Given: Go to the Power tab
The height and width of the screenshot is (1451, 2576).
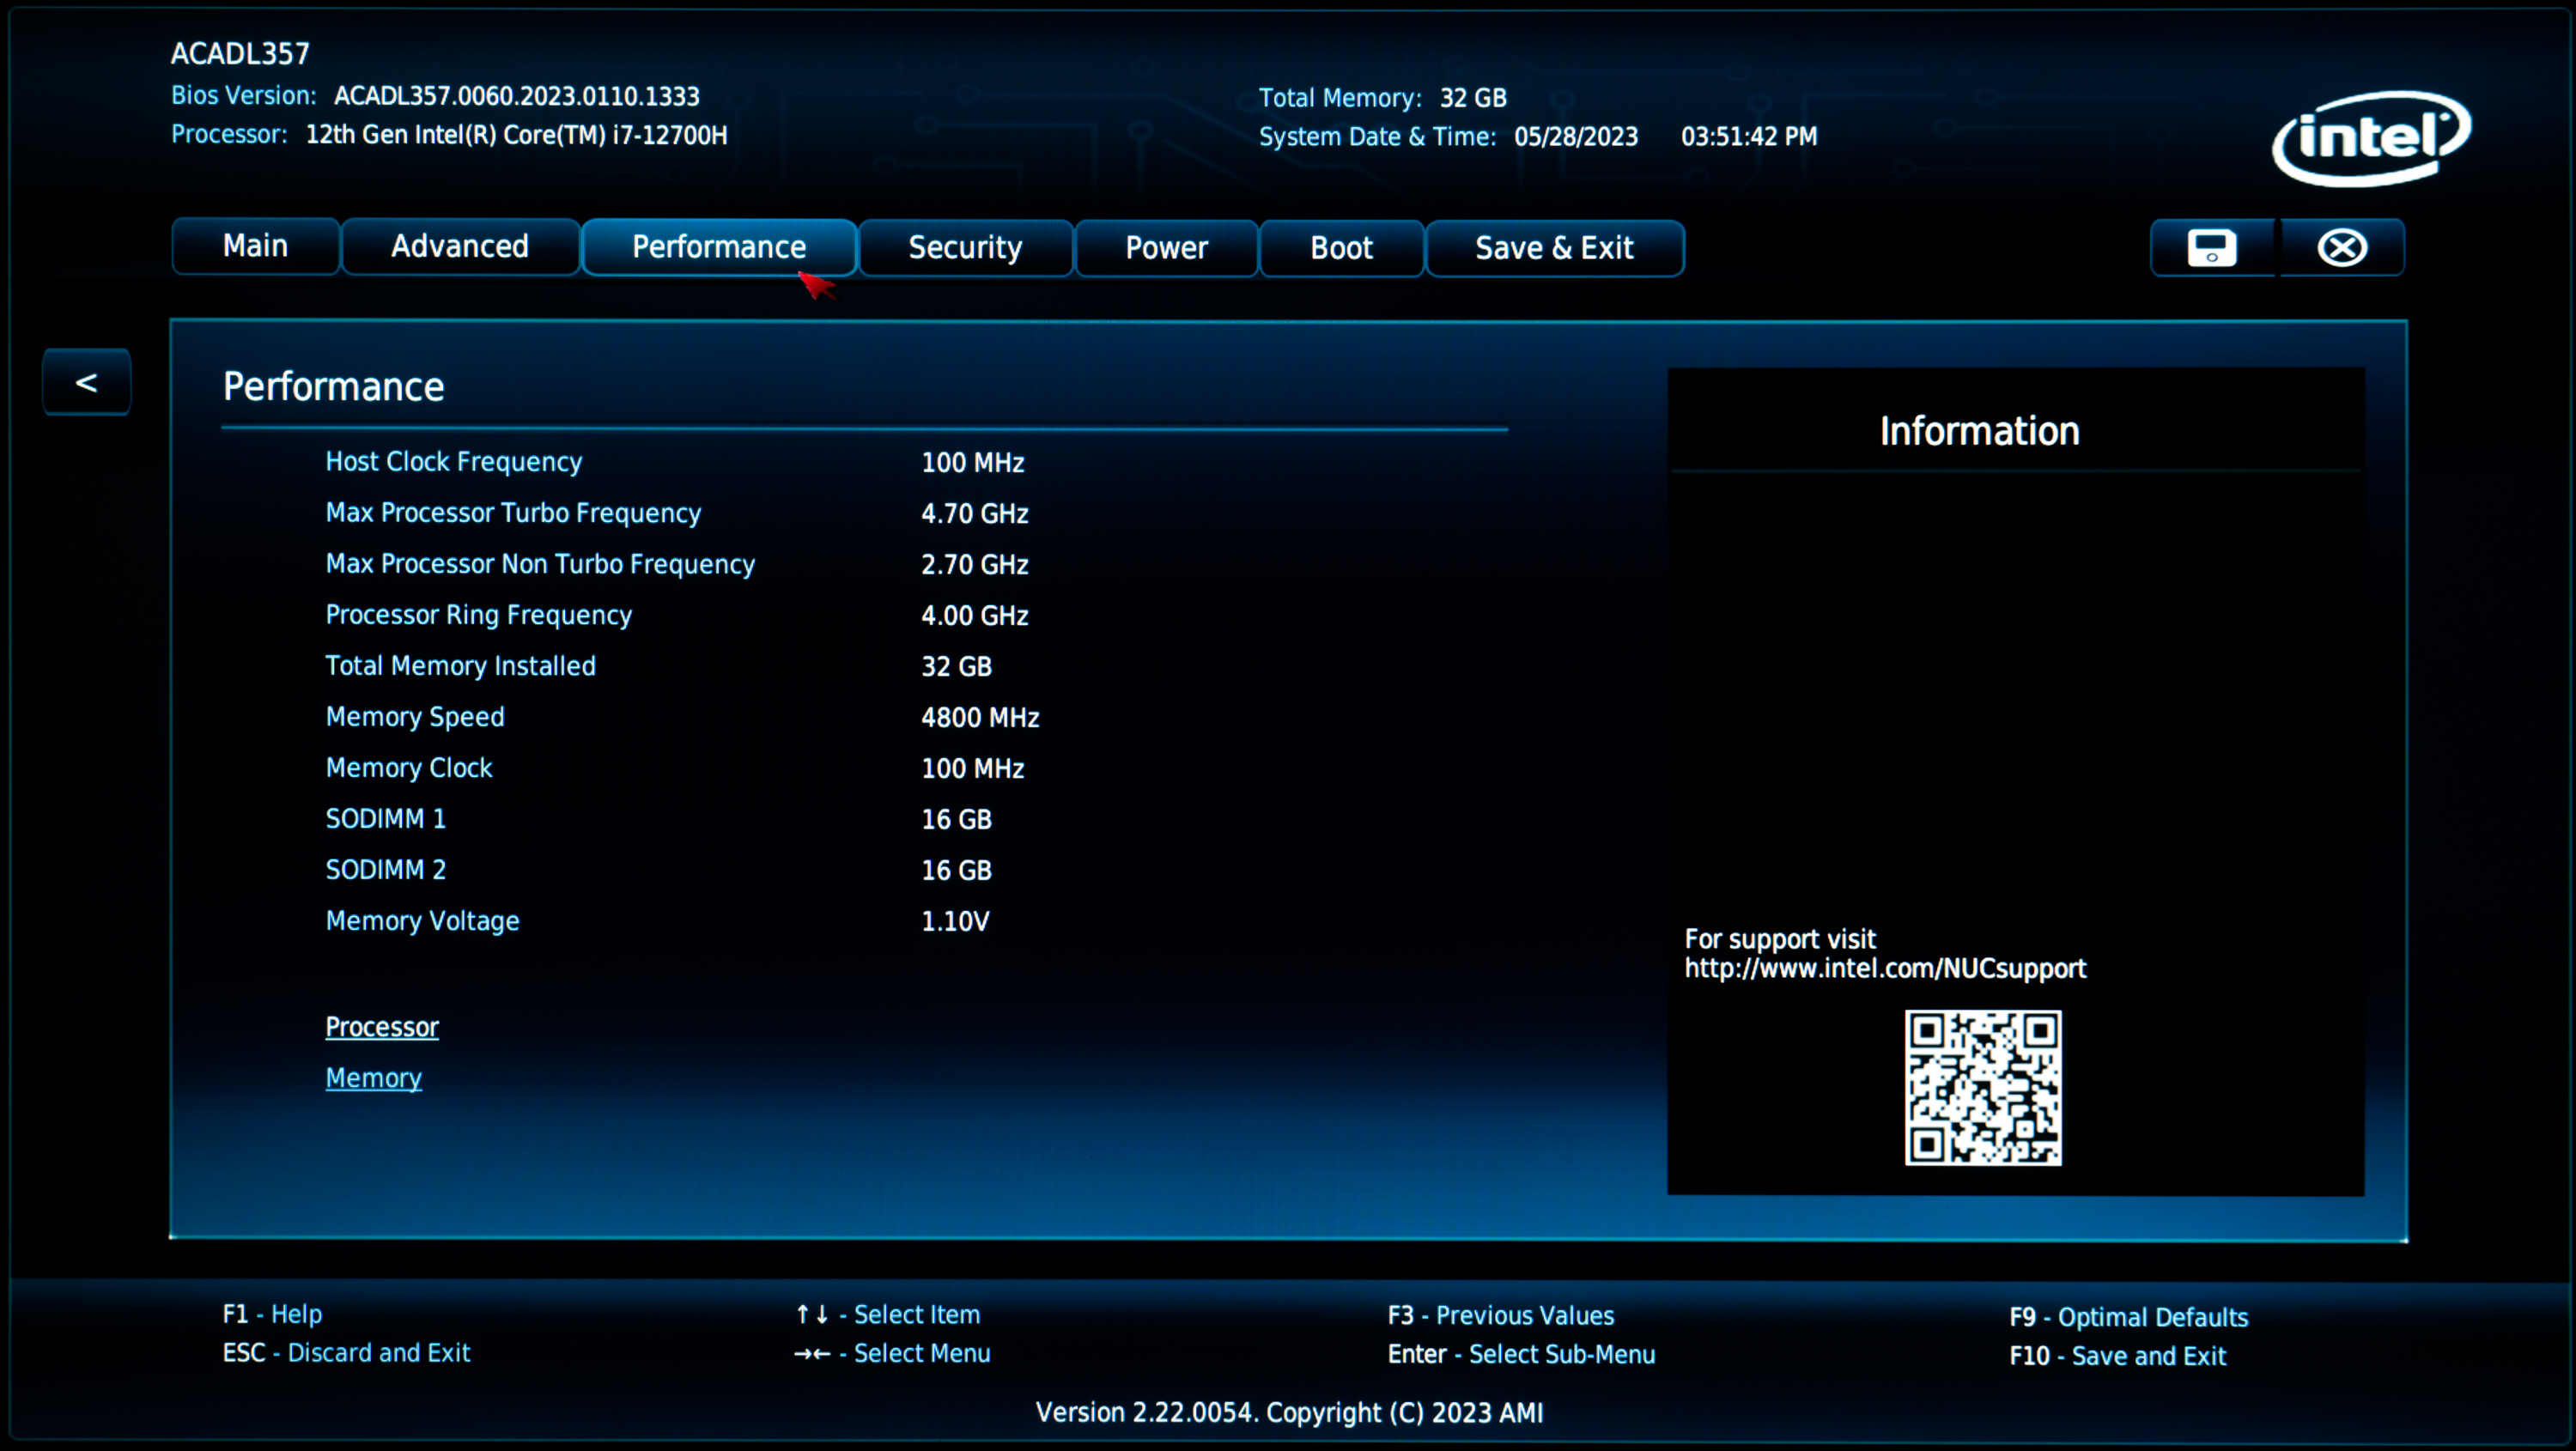Looking at the screenshot, I should [1166, 248].
